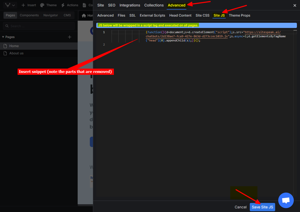Screen dimensions: 300x212
Task: Close the settings dialog with X
Action: click(x=295, y=5)
